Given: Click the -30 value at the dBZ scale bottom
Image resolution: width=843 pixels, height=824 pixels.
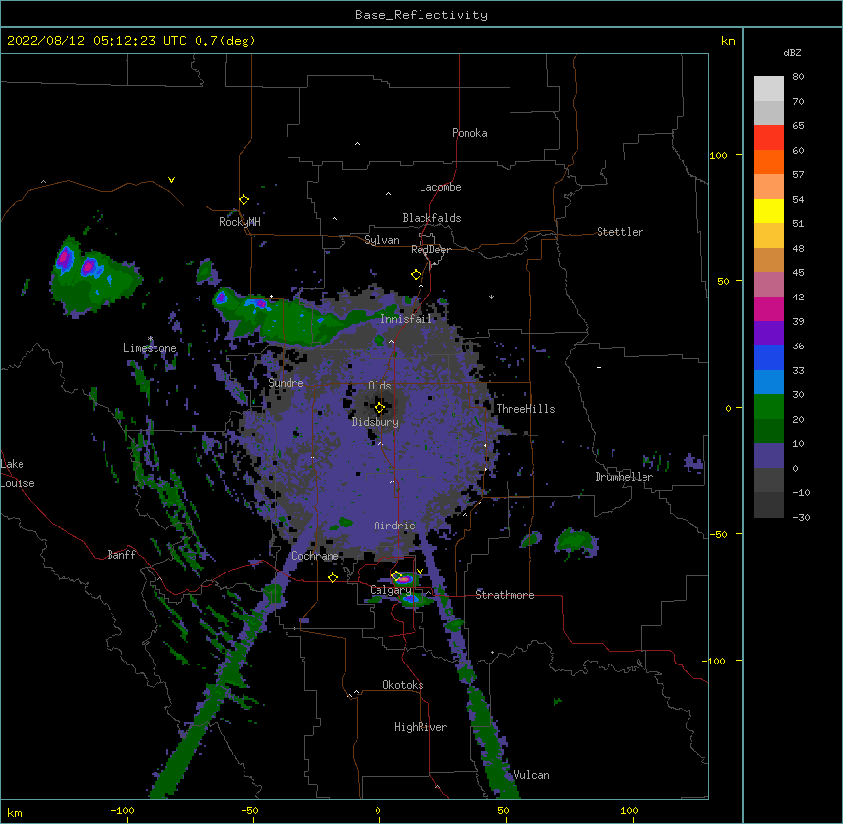Looking at the screenshot, I should [801, 517].
